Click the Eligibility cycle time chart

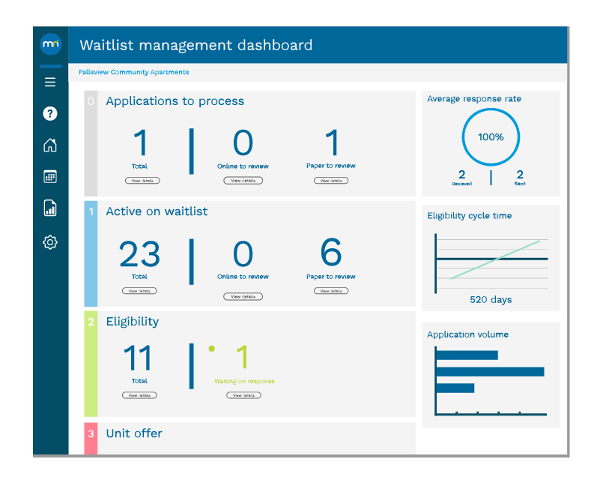(491, 259)
